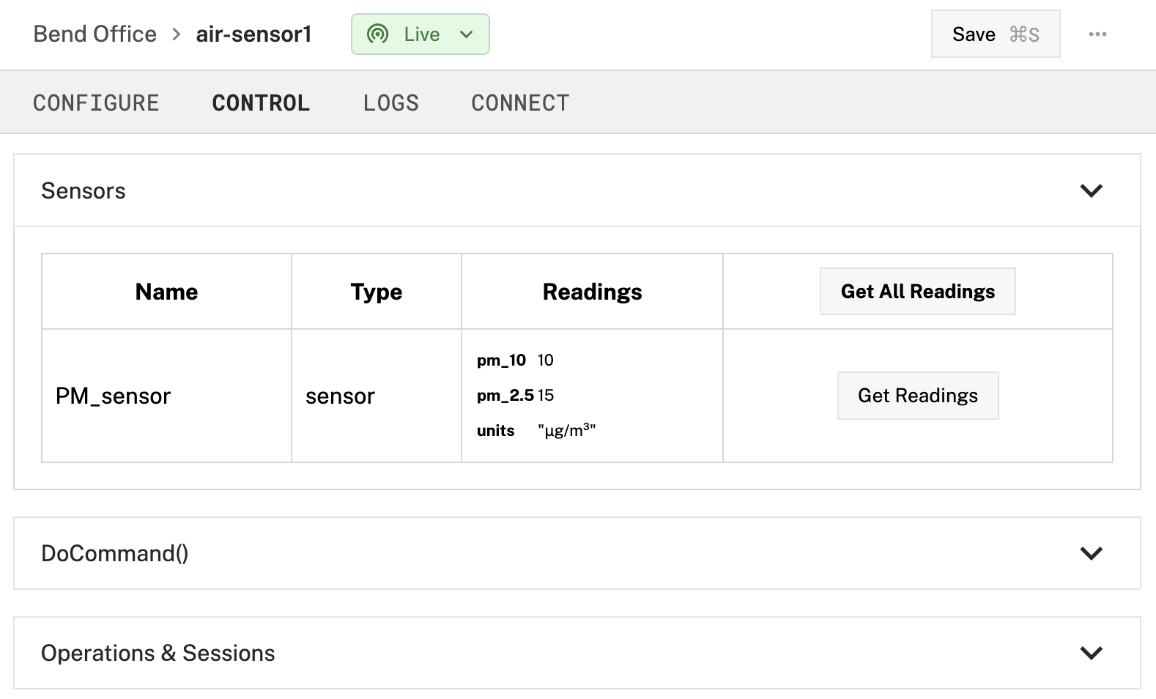Expand the DoCommand() section chevron
1156x699 pixels.
[x=1091, y=553]
